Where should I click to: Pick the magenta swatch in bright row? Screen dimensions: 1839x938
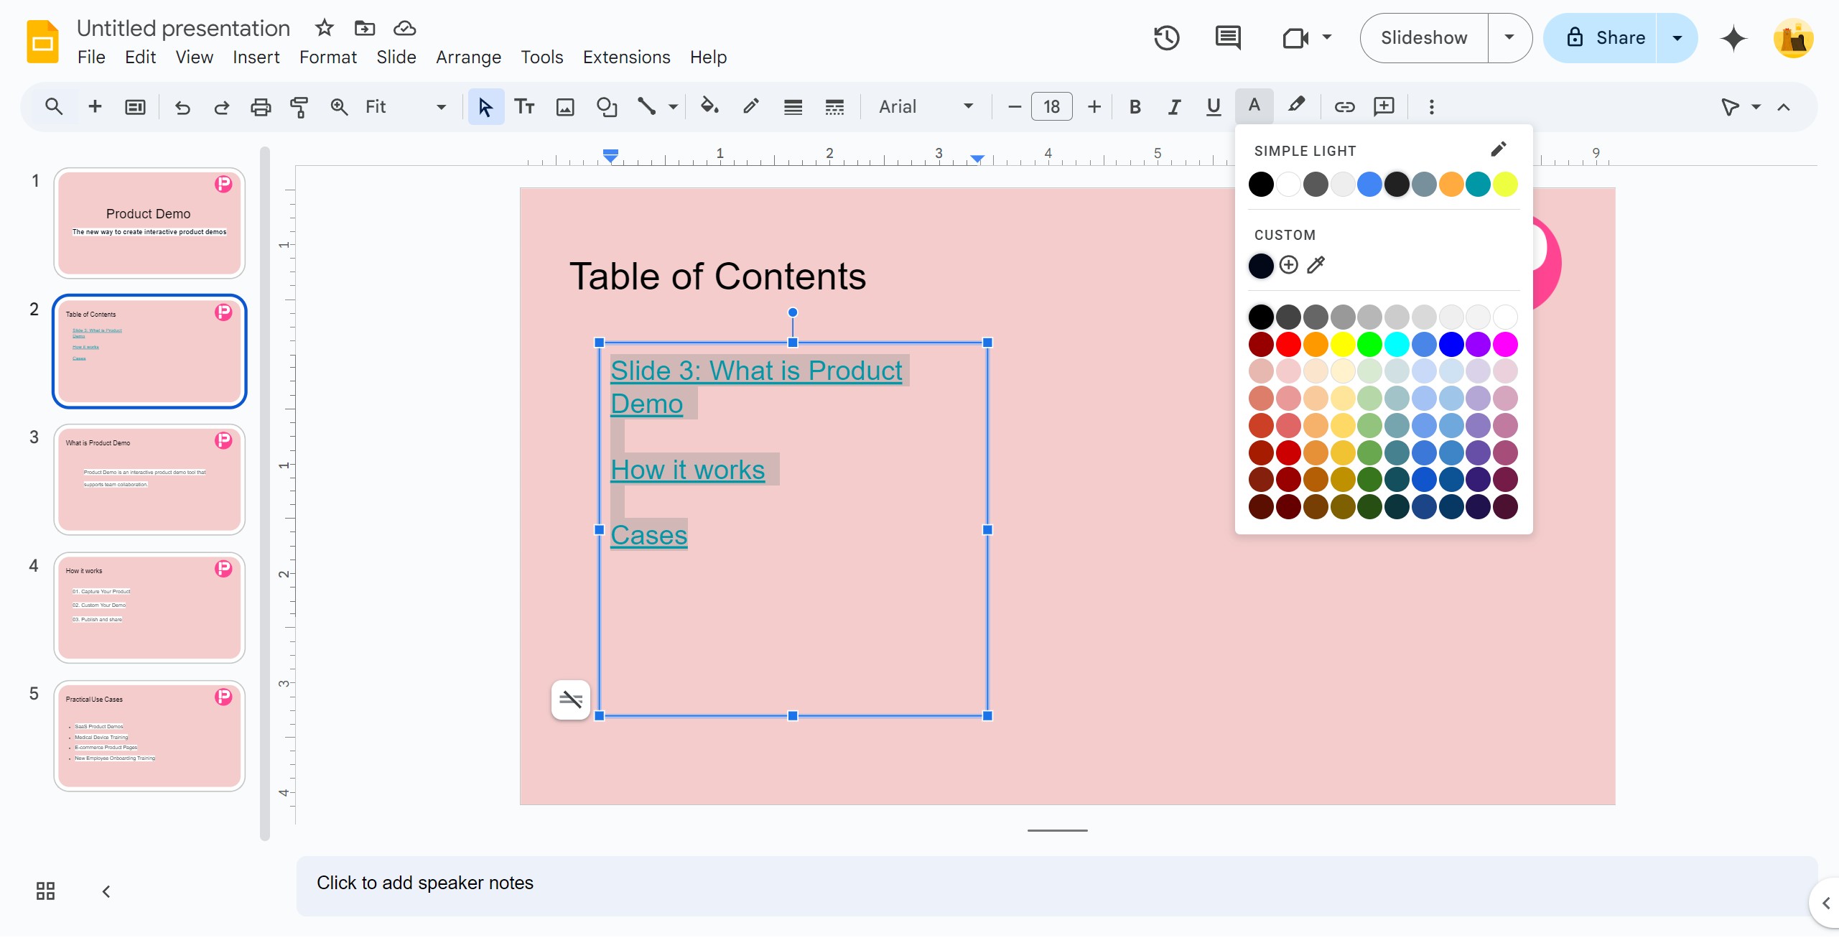(x=1505, y=345)
